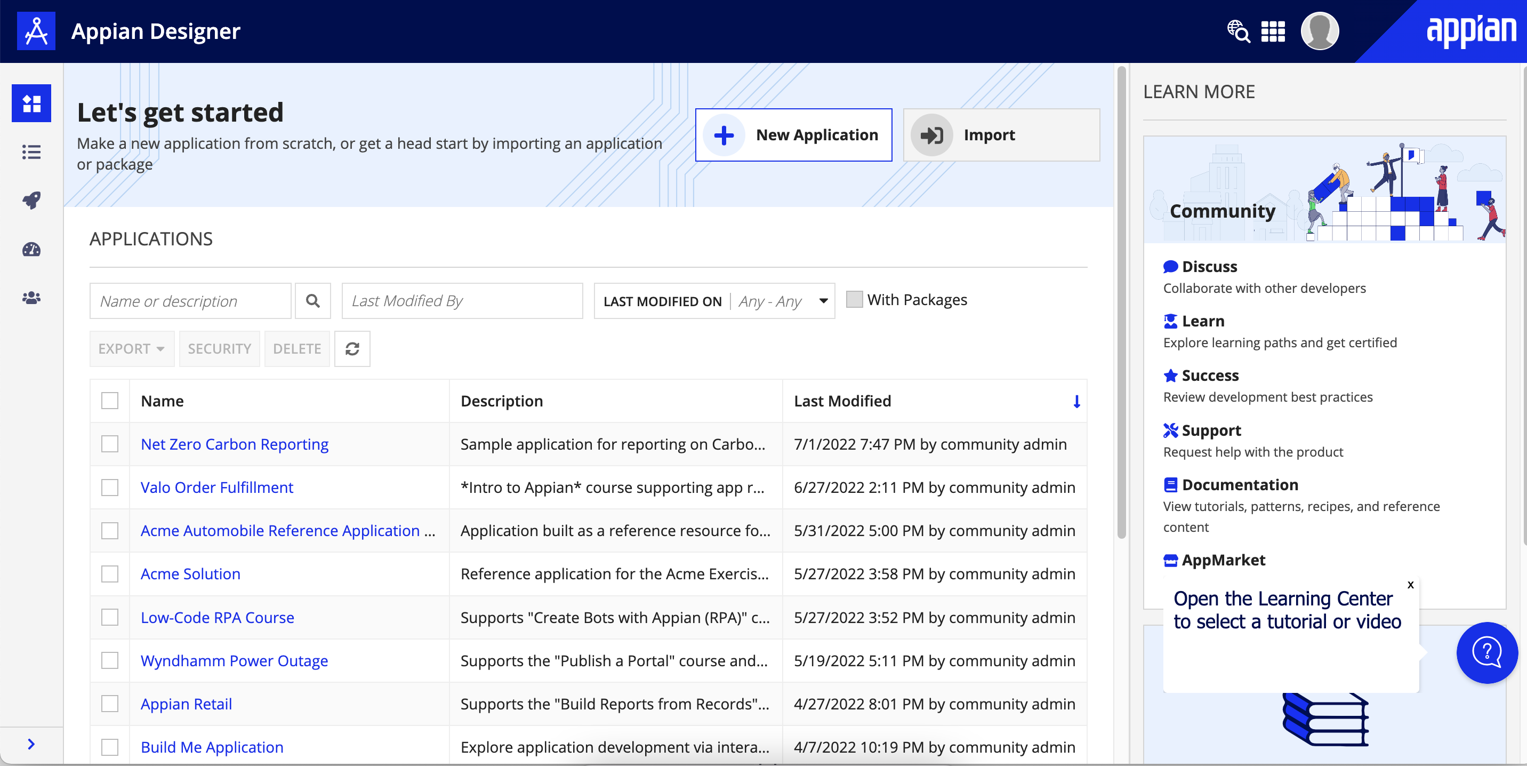Sort by Last Modified column header
1527x766 pixels.
842,401
